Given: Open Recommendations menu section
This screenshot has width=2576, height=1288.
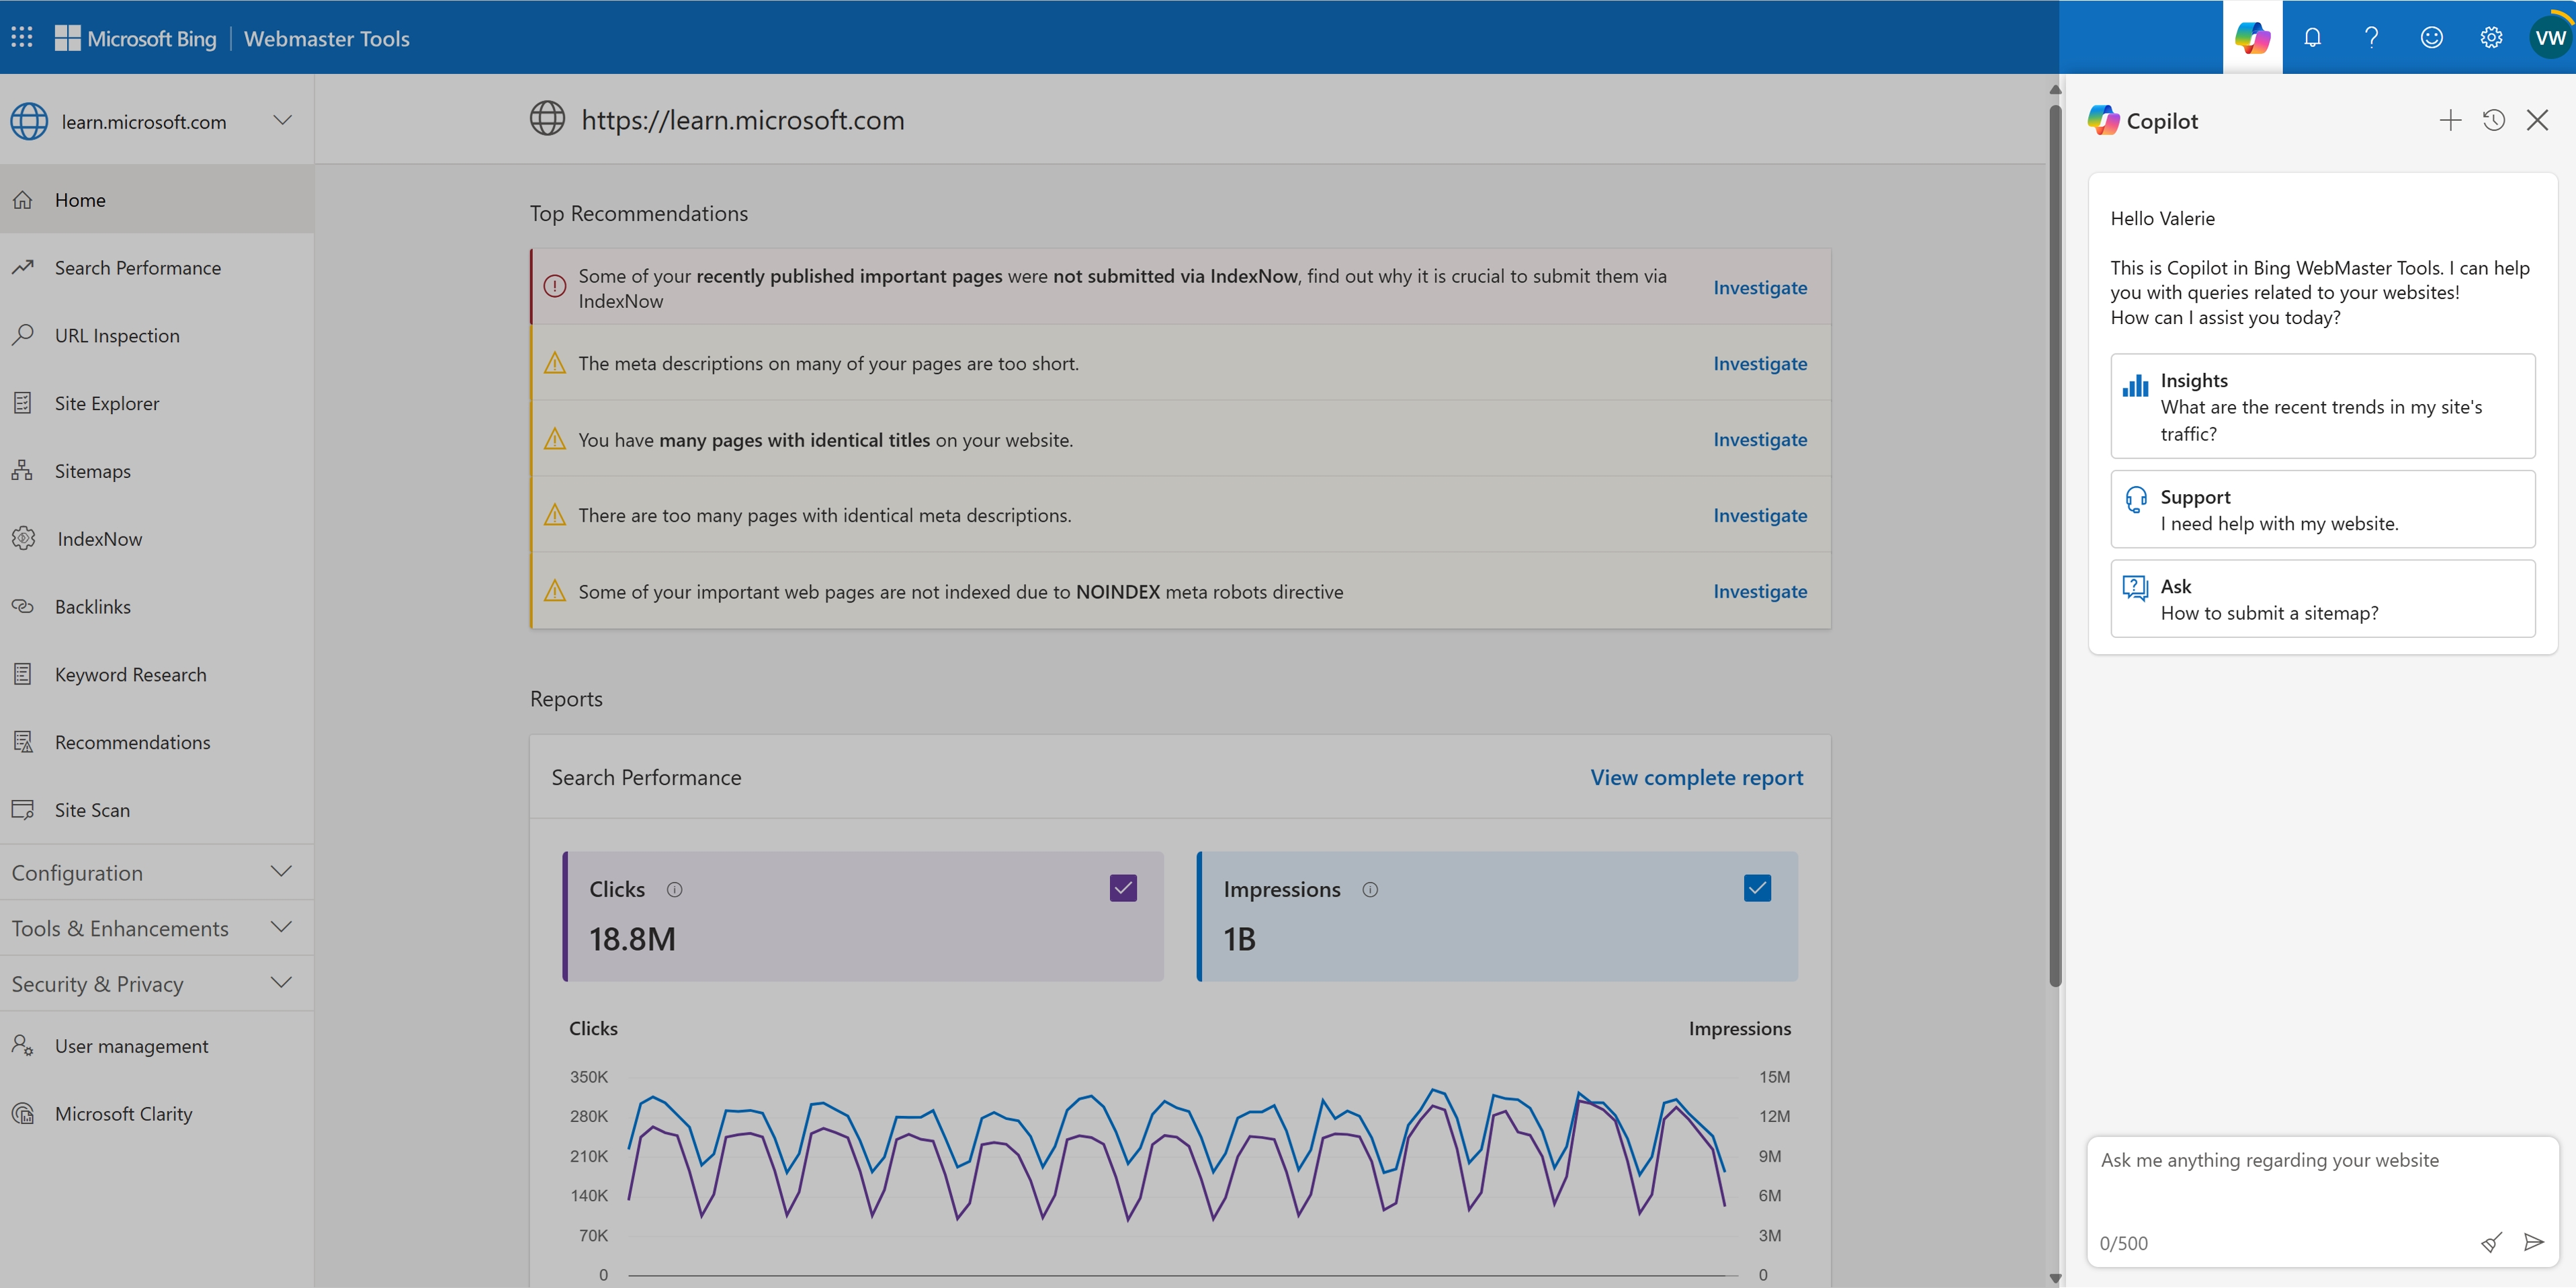Looking at the screenshot, I should pyautogui.click(x=133, y=741).
